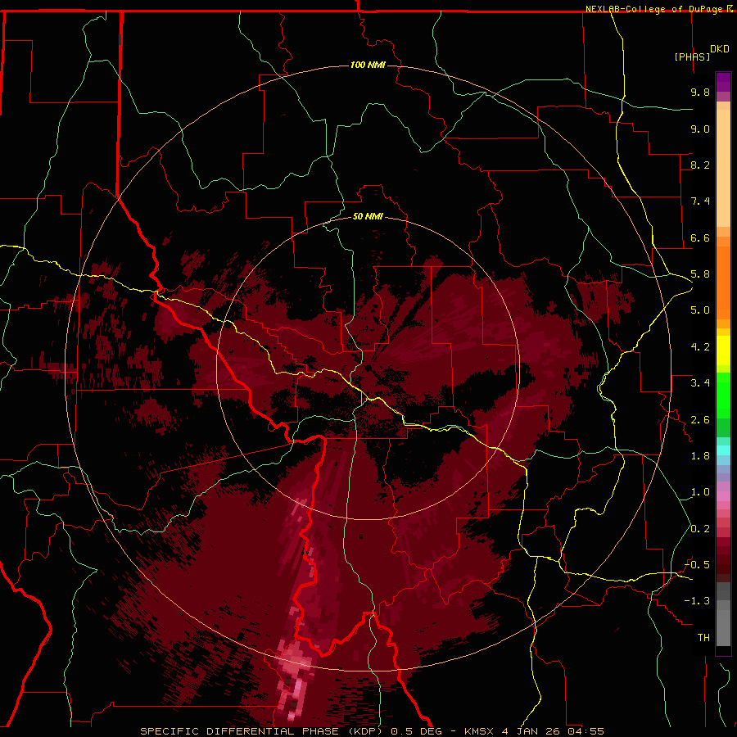
Task: Click the 5.0 value on the color scale
Action: (x=700, y=310)
